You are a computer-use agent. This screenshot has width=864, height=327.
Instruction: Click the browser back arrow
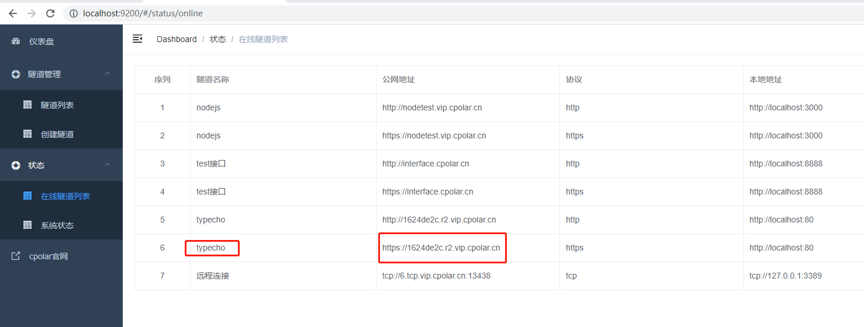point(13,13)
